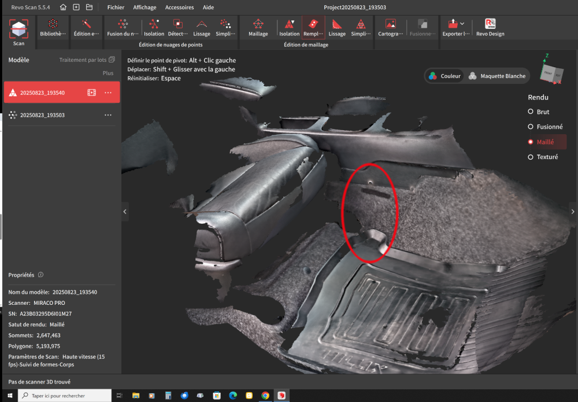Open Google Chrome from the taskbar
The image size is (578, 402).
(265, 396)
